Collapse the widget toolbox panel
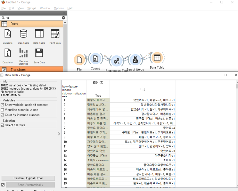 [x=64, y=13]
